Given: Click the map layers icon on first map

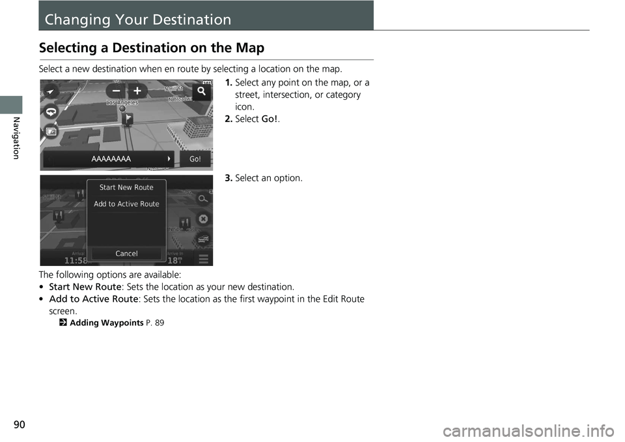Looking at the screenshot, I should pos(51,132).
